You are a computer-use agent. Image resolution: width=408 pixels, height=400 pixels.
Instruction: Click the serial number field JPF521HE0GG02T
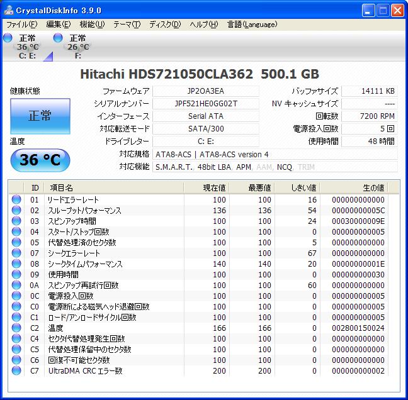pyautogui.click(x=206, y=104)
